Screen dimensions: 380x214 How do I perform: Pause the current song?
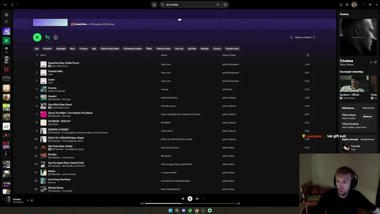click(x=190, y=199)
